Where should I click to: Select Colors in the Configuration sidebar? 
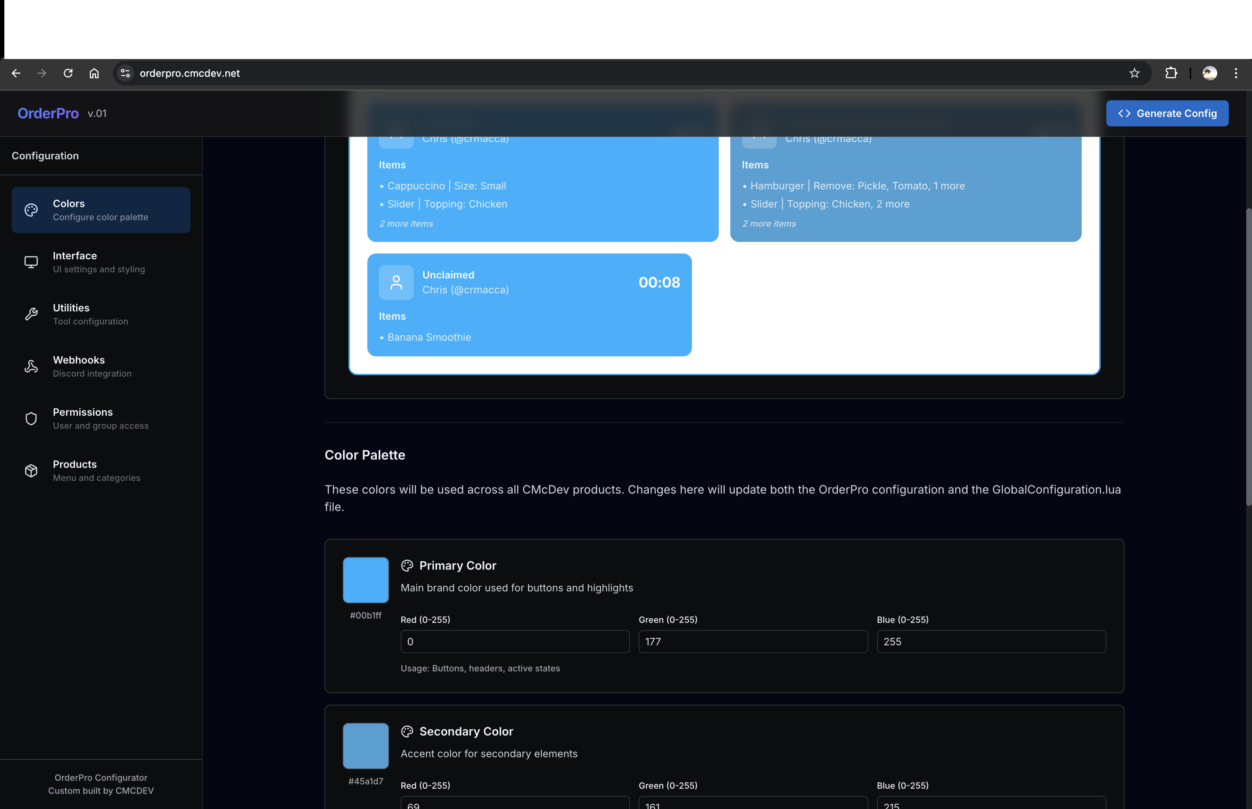point(100,209)
